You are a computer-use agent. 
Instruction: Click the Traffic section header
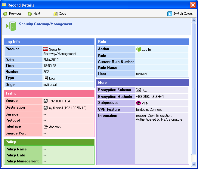[x=49, y=94]
